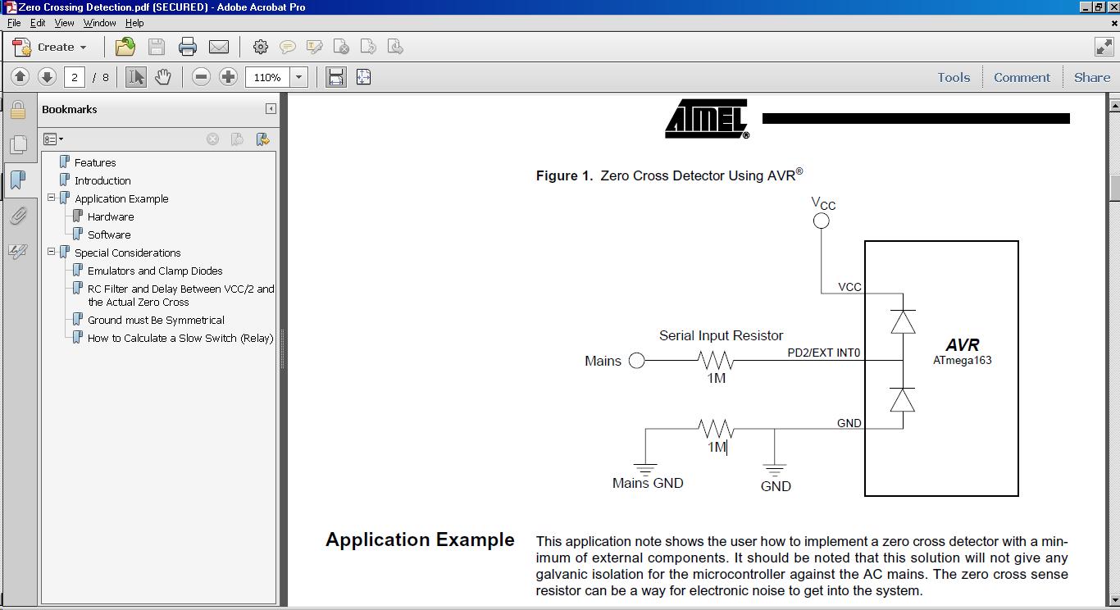Viewport: 1120px width, 610px height.
Task: Click the New bookmark icon
Action: (x=237, y=139)
